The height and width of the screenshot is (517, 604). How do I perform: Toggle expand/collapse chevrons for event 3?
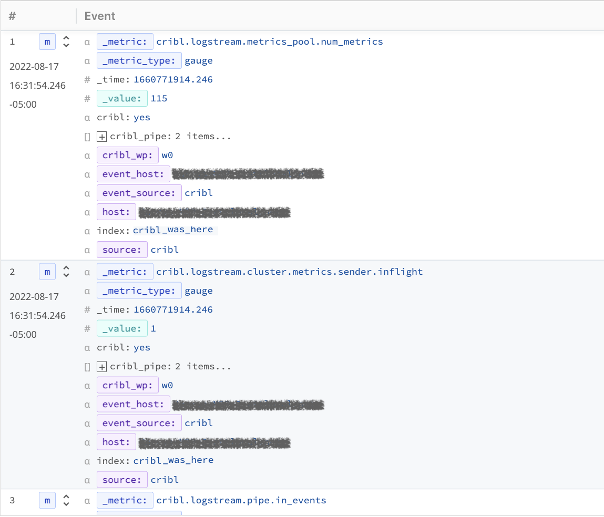(x=66, y=501)
